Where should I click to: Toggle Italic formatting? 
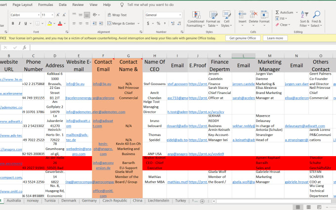(19, 23)
